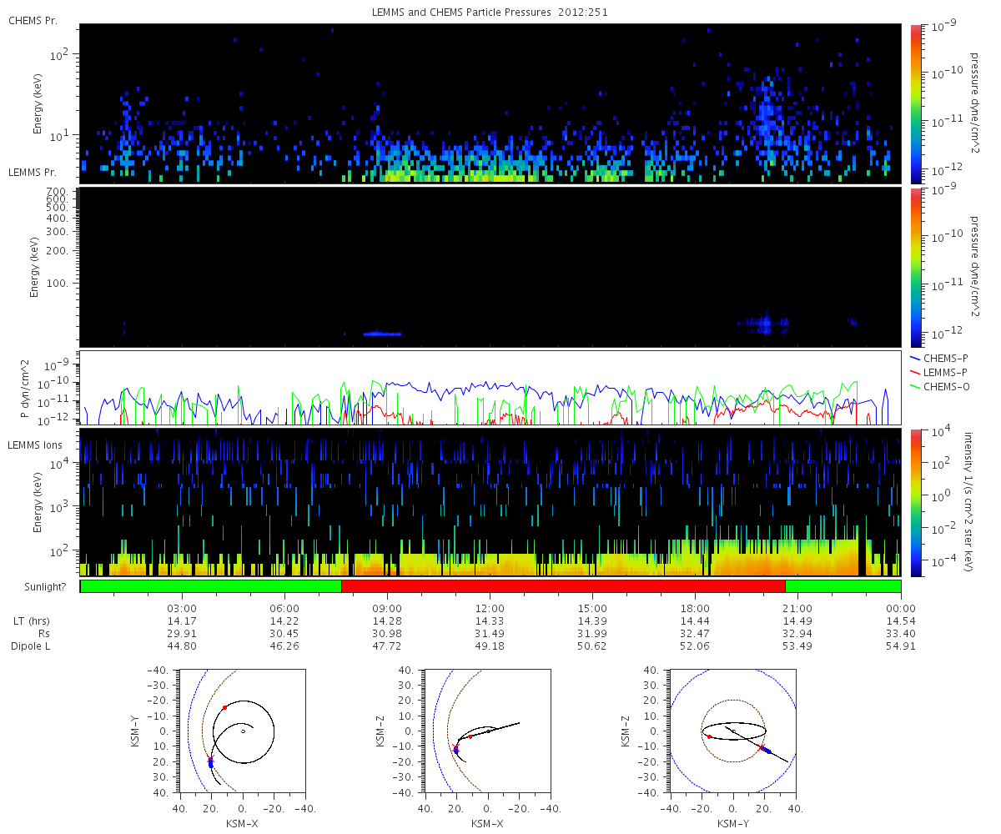Screen dimensions: 1001x834
Task: Select the KSM-Y versus KSM-Z orbit plot
Action: click(x=733, y=731)
